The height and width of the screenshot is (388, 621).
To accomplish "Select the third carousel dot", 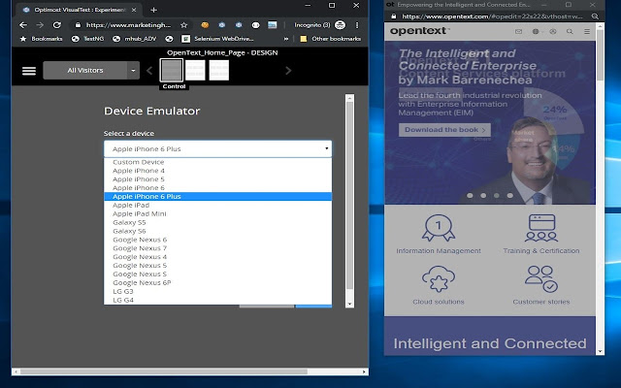I will (497, 196).
